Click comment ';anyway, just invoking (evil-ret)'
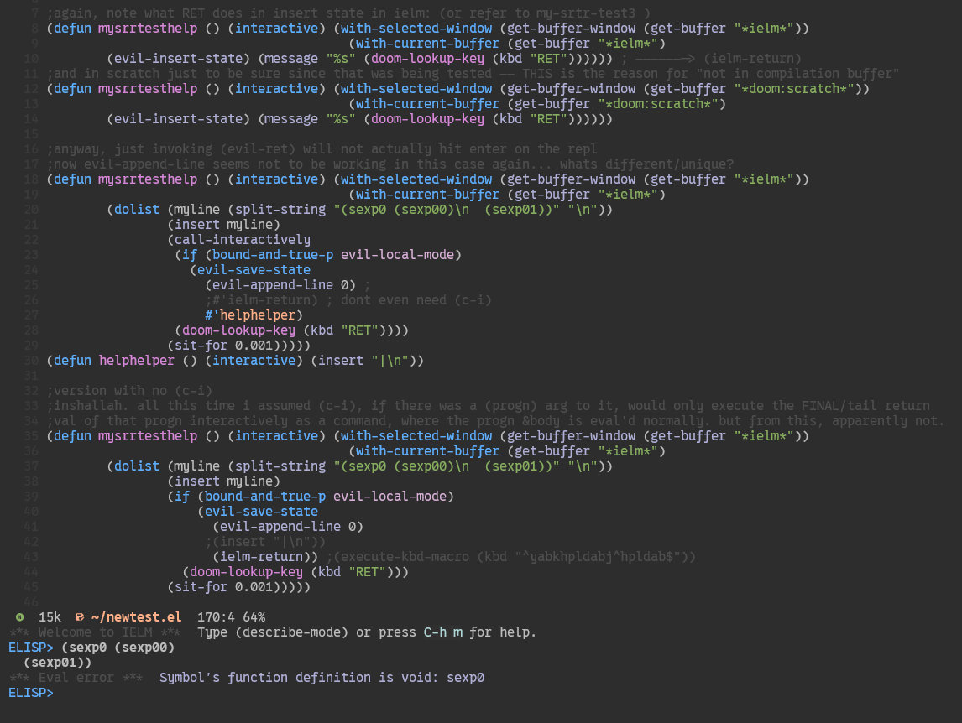This screenshot has height=723, width=962. coord(322,149)
